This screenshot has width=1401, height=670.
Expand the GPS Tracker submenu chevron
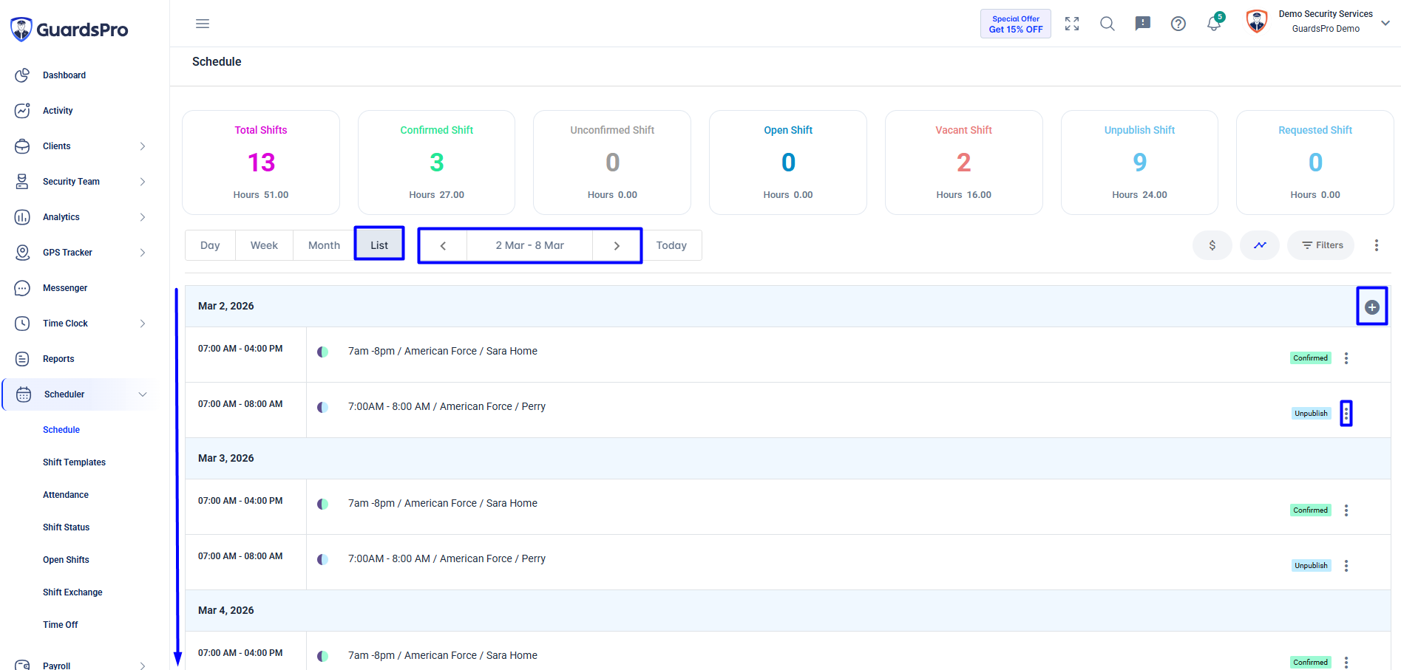point(143,253)
